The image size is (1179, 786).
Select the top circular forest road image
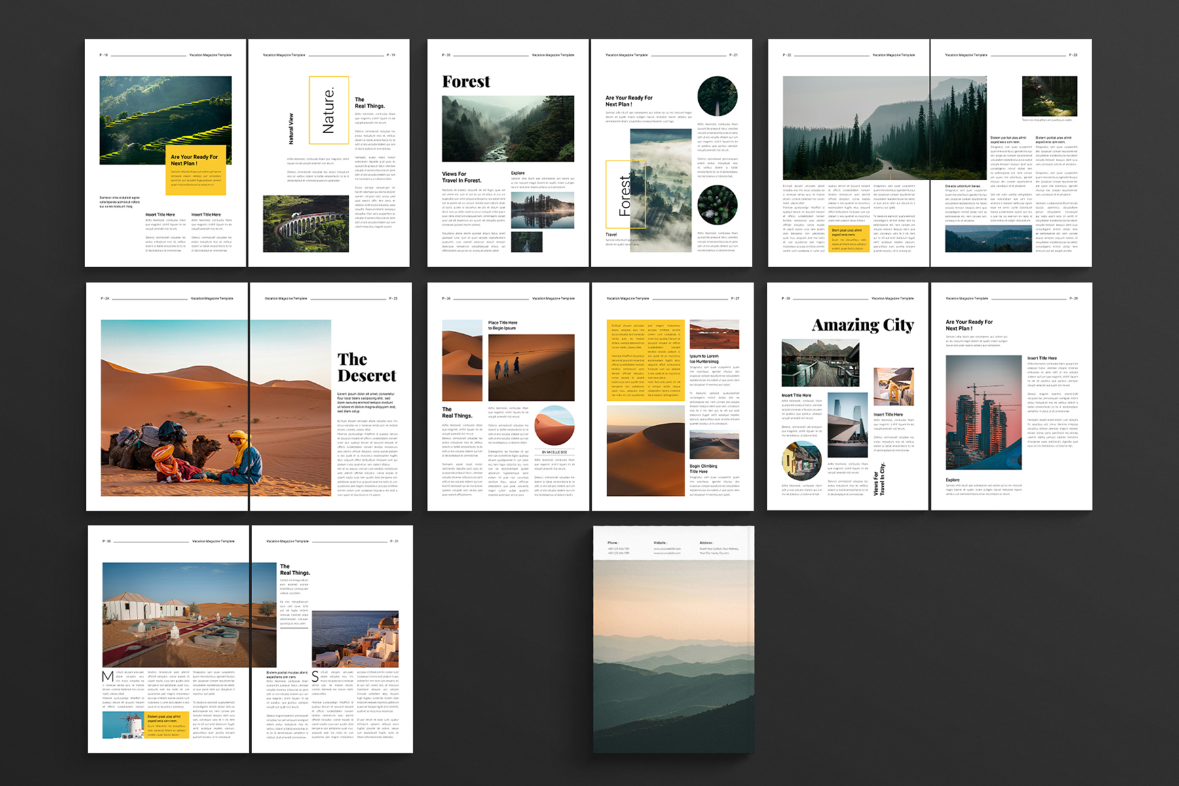[717, 96]
